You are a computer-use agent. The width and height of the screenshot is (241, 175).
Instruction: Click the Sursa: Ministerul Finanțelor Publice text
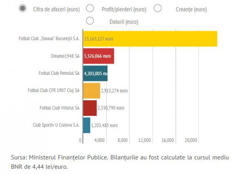pyautogui.click(x=60, y=157)
